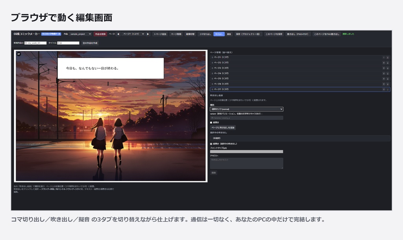The image size is (403, 240).
Task: Focus the variant text input
Action: pos(246,118)
